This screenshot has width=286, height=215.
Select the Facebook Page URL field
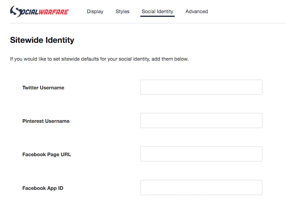[201, 154]
